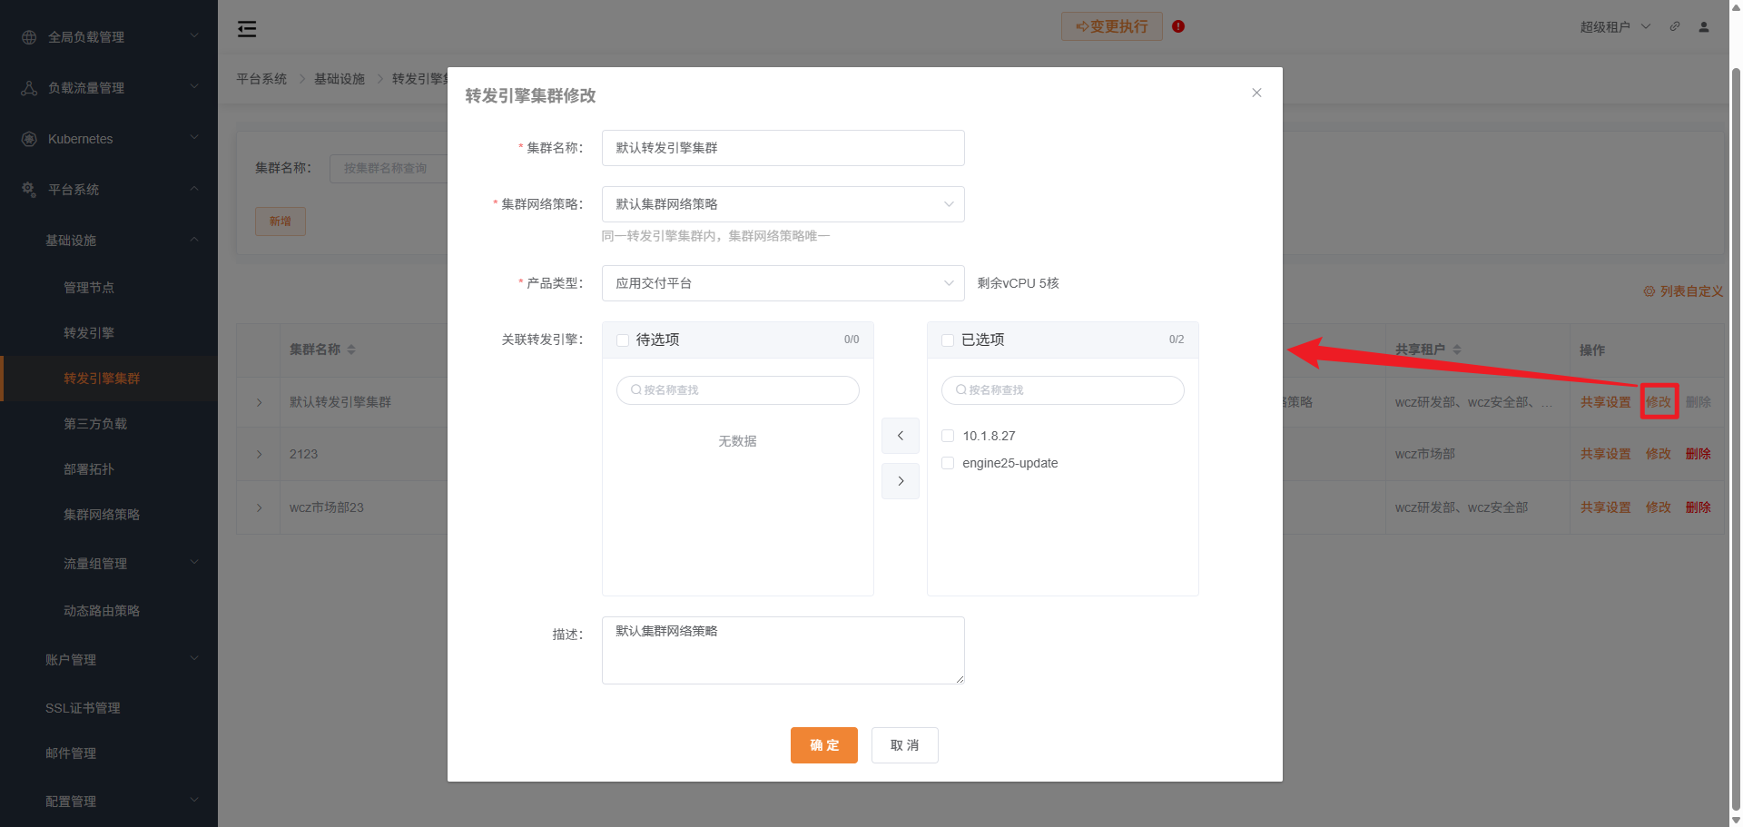Click 删除 for the 2123 row
Image resolution: width=1743 pixels, height=827 pixels.
[1698, 454]
